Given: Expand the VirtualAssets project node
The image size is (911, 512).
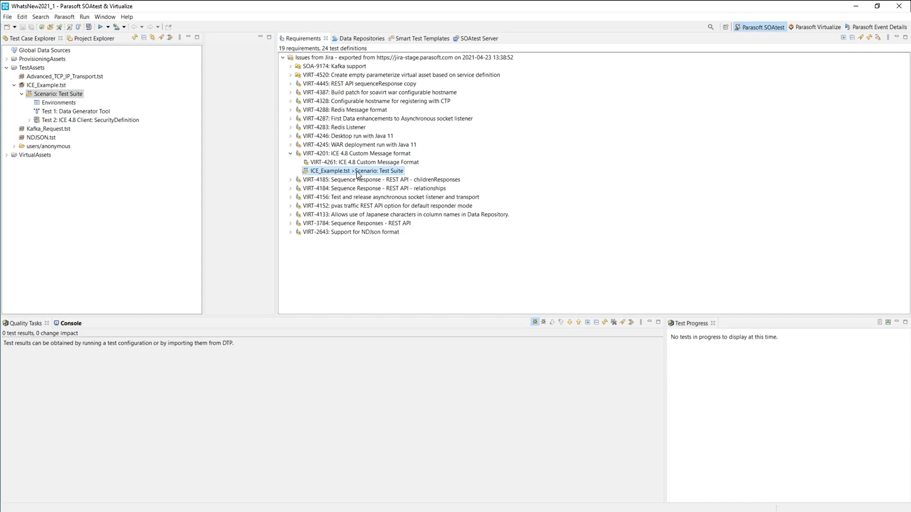Looking at the screenshot, I should click(6, 155).
